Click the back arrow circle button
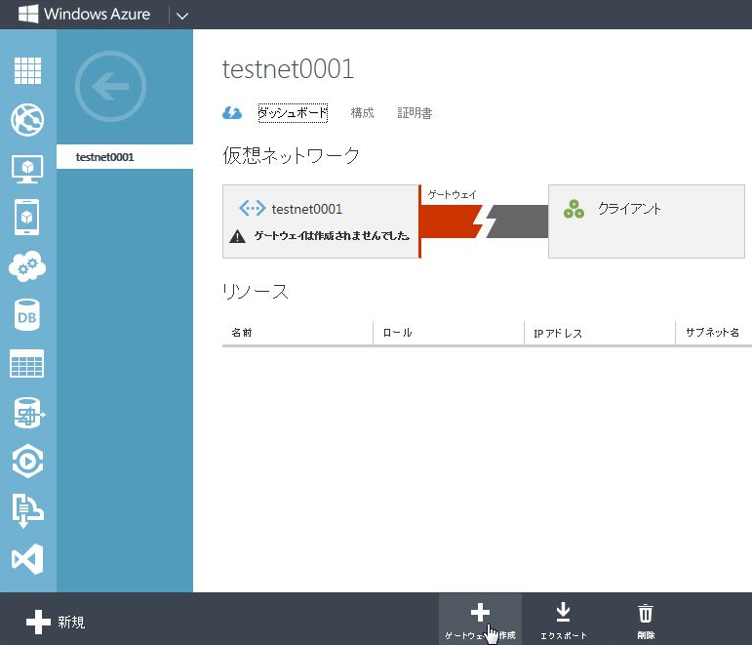 [x=111, y=87]
